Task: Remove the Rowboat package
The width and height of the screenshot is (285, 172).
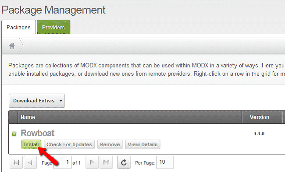Action: click(x=110, y=144)
